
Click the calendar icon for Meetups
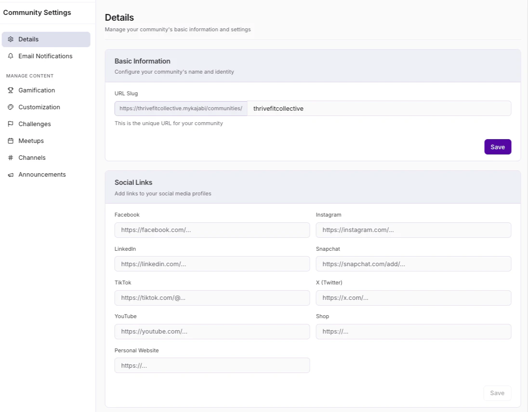pyautogui.click(x=11, y=141)
